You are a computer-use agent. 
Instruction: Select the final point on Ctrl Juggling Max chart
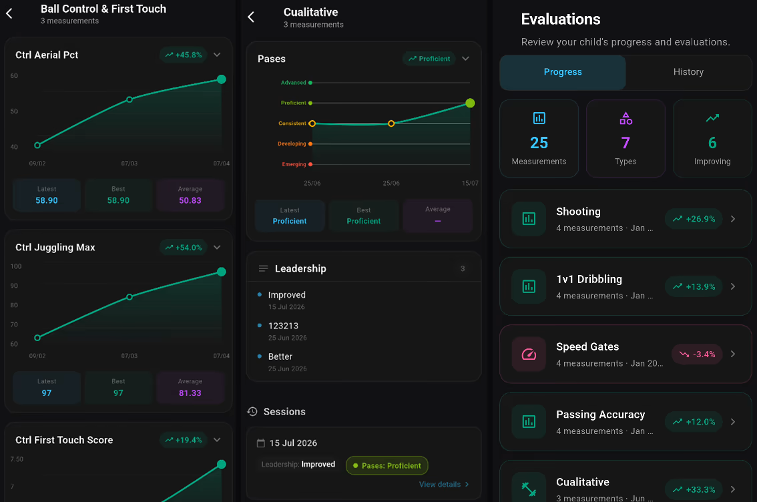click(x=221, y=272)
